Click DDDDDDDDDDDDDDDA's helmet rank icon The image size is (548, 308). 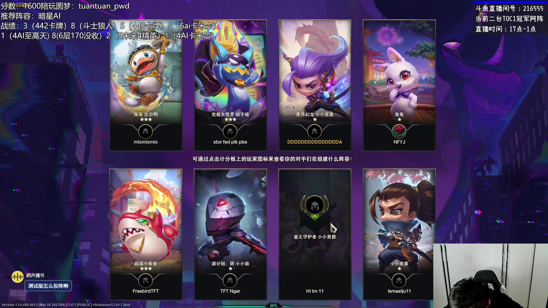pos(315,131)
